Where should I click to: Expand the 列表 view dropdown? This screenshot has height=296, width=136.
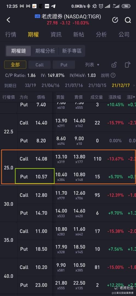[92, 65]
